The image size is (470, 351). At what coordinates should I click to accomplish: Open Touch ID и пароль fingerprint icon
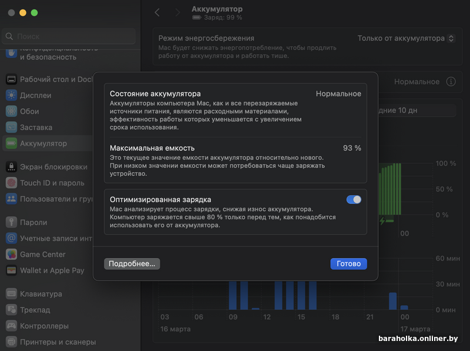click(11, 183)
